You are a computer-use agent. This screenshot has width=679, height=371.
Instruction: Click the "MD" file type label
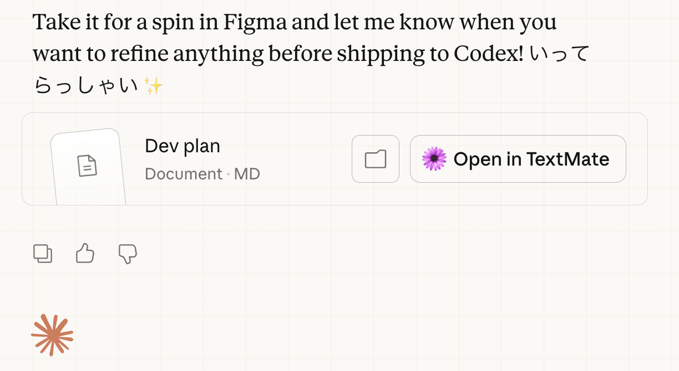[x=247, y=174]
